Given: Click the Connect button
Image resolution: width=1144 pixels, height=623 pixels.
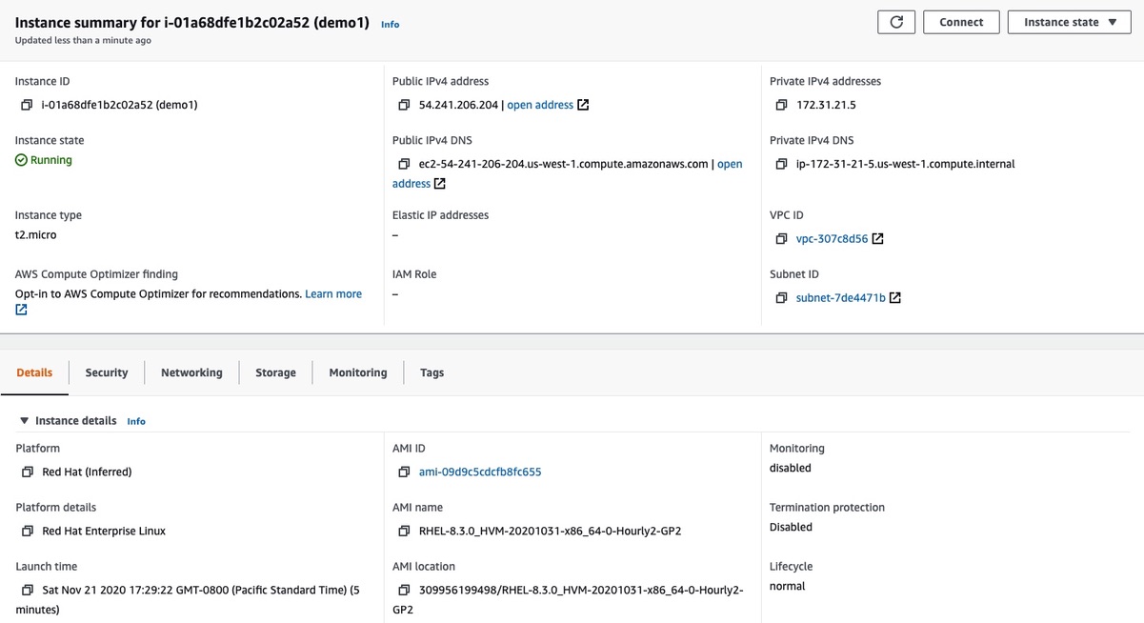Looking at the screenshot, I should 961,21.
